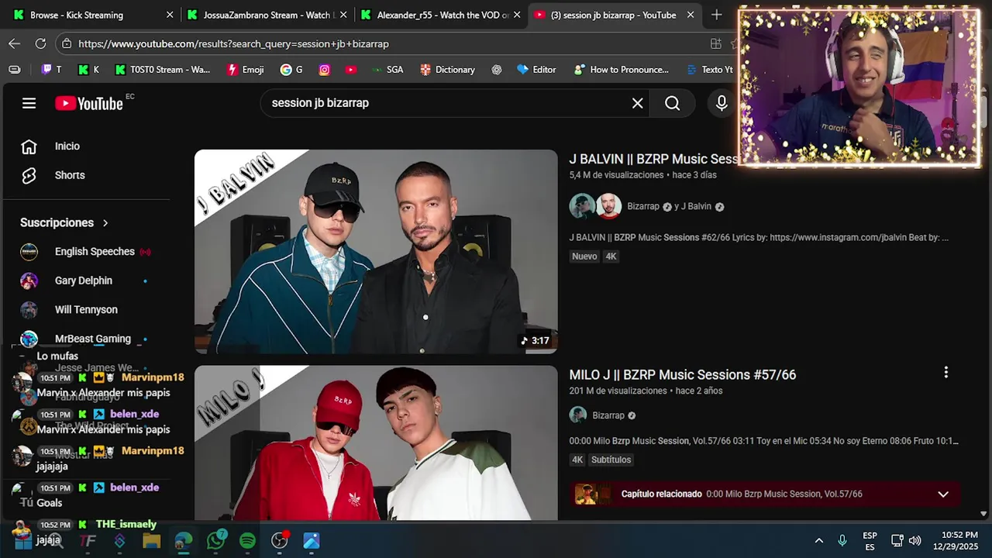Open Bizarrap channel on the Milo J result

(608, 415)
